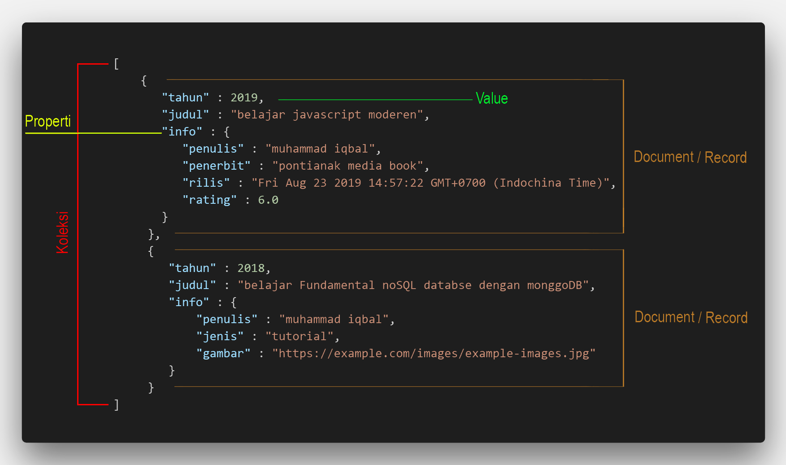The width and height of the screenshot is (786, 465).
Task: Select the upper "Document / Record" label
Action: pos(690,157)
